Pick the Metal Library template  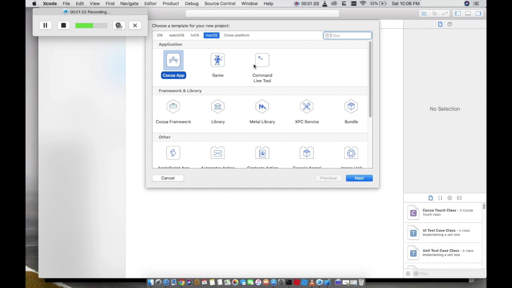[x=262, y=112]
